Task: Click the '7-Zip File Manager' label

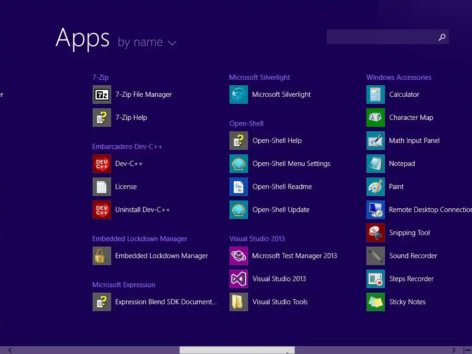Action: point(144,94)
